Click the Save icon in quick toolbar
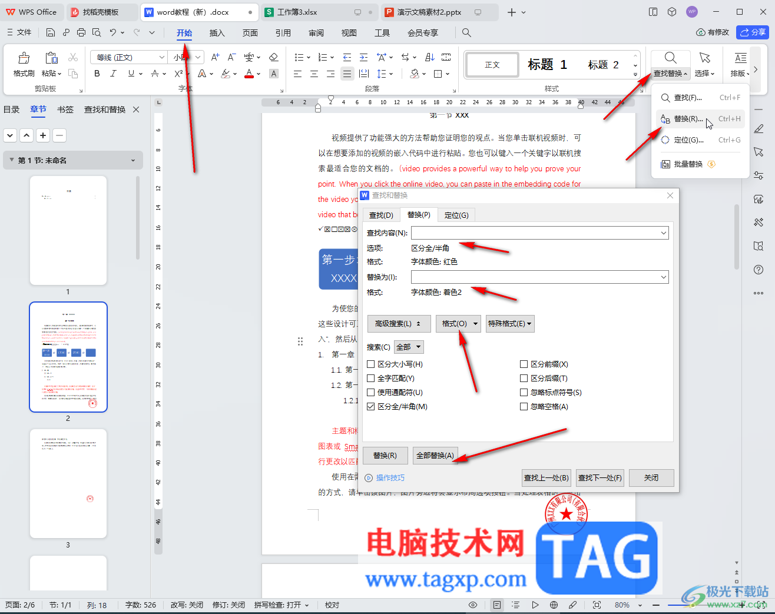The width and height of the screenshot is (775, 614). click(x=51, y=32)
